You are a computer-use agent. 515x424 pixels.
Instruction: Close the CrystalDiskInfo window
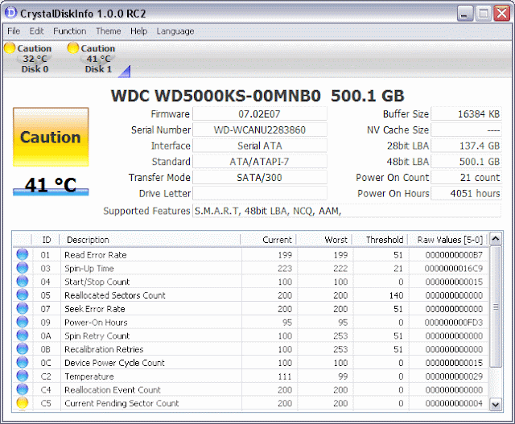click(502, 14)
